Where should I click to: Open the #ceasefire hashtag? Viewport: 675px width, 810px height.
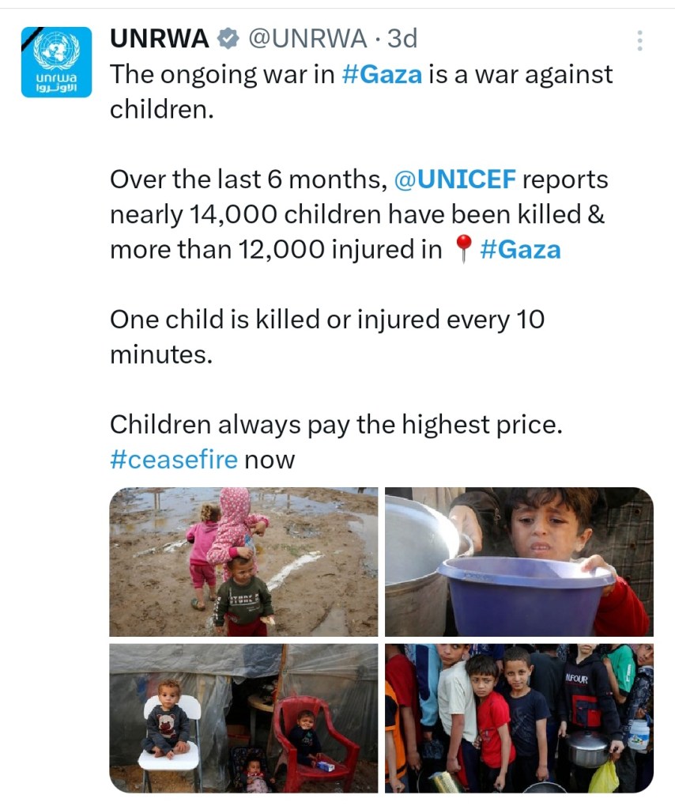point(173,460)
